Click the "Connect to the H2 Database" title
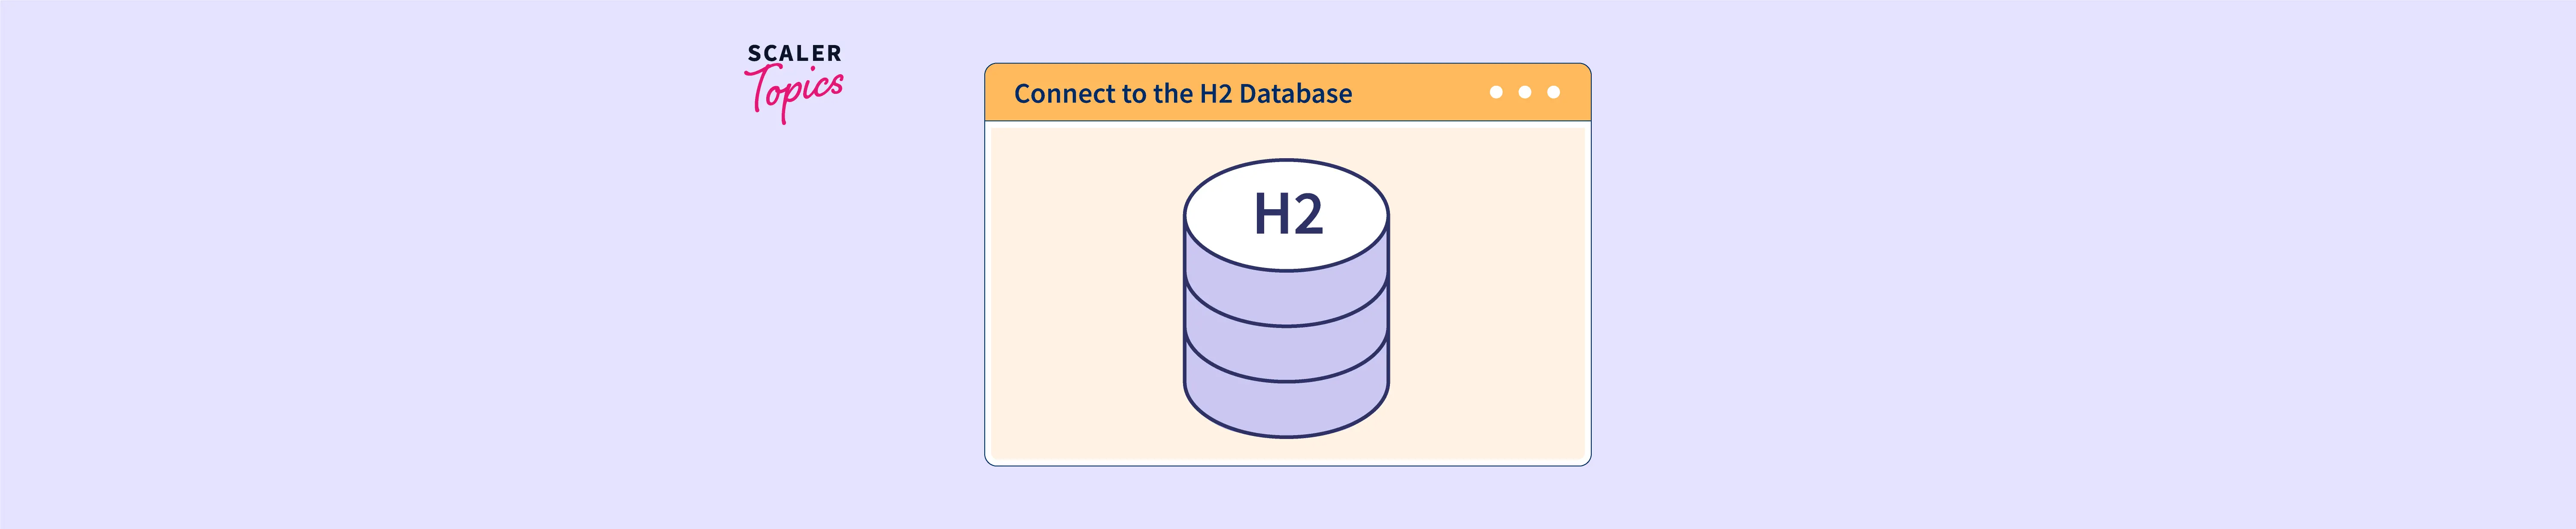This screenshot has height=529, width=2576. coord(1182,94)
